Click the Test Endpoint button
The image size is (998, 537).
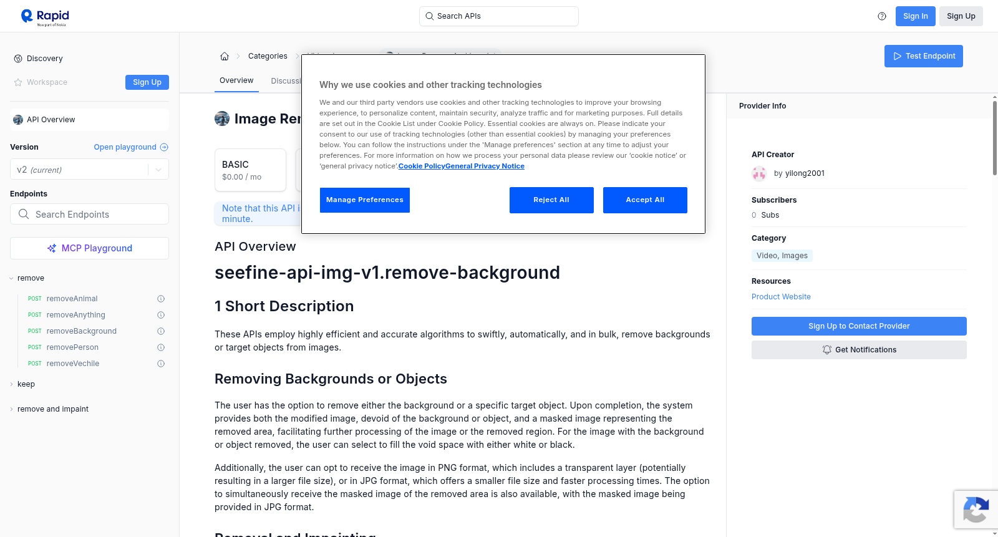(924, 56)
